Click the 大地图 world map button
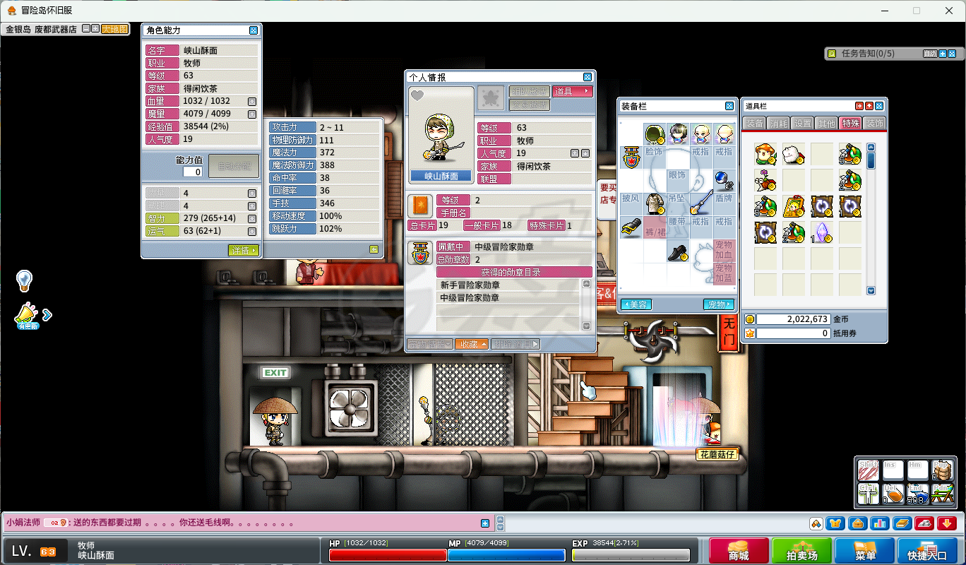966x565 pixels. point(115,29)
